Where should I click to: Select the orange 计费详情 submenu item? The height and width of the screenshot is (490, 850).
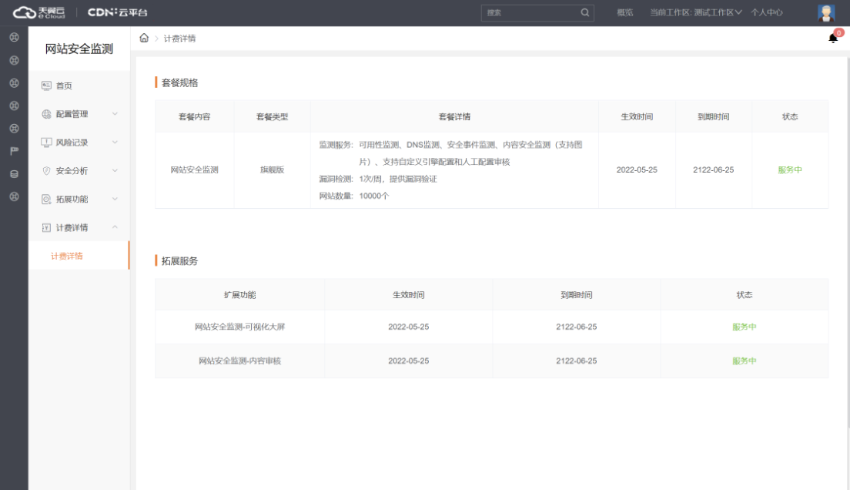[67, 256]
